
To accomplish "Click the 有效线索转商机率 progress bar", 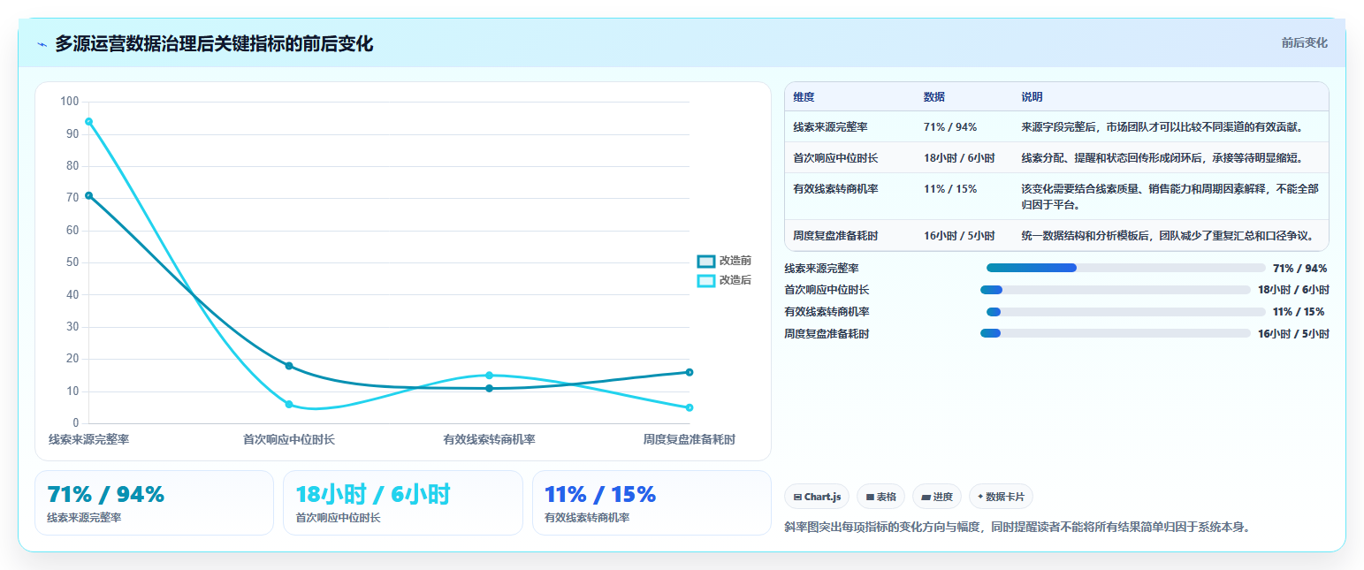I will point(1126,312).
